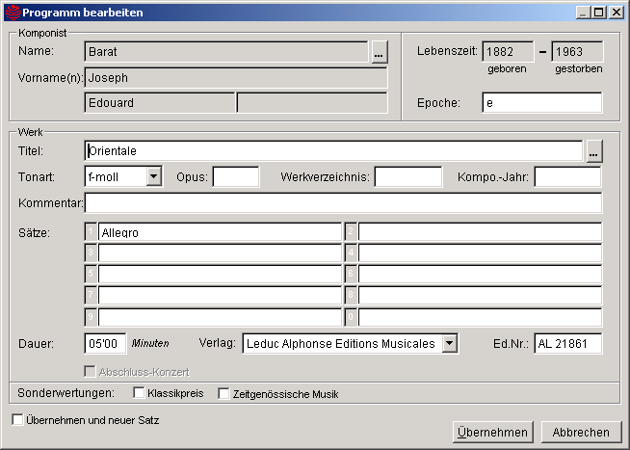Expand the Verlag dropdown list
Screen dimensions: 630x450
[x=449, y=344]
